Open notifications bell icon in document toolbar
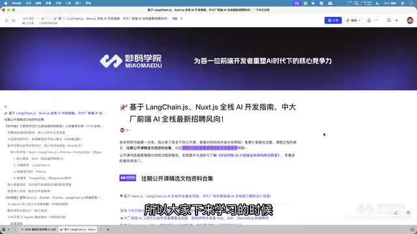Viewport: 417px width, 234px height. [369, 20]
